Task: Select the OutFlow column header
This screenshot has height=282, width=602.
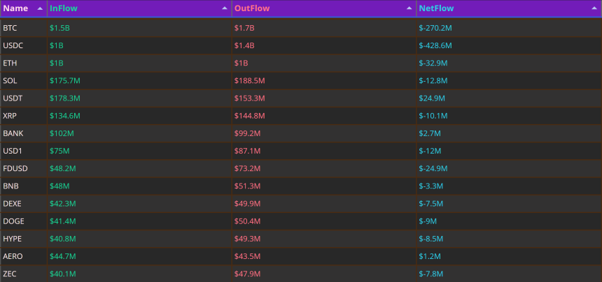Action: tap(324, 8)
